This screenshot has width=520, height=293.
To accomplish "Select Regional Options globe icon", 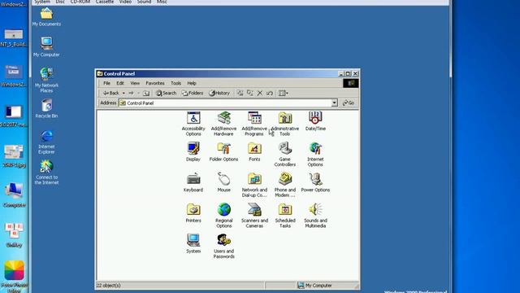I will (224, 215).
